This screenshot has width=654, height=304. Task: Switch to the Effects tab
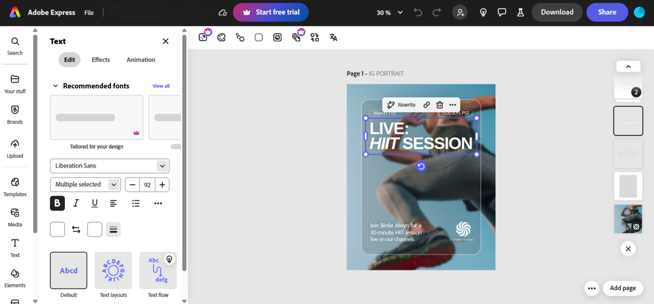coord(101,60)
